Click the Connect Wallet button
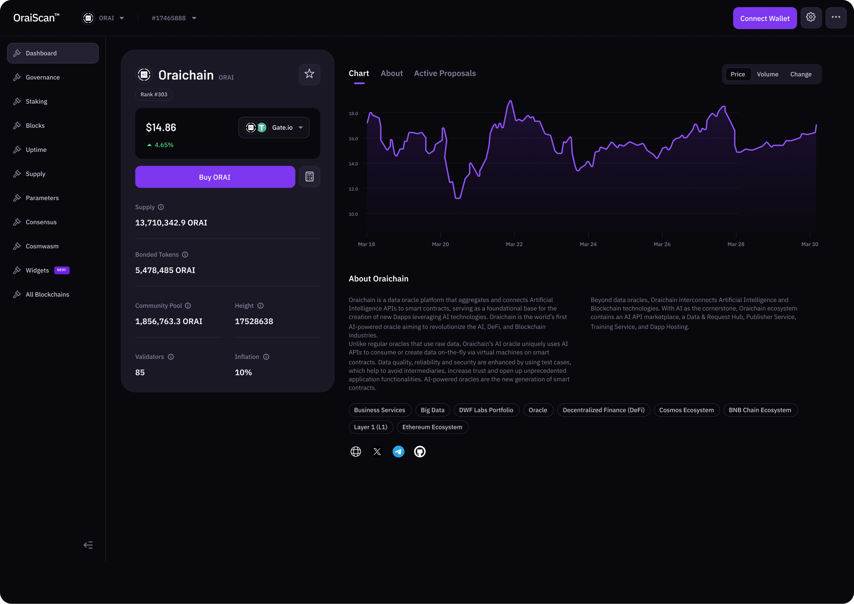854x604 pixels. coord(765,18)
